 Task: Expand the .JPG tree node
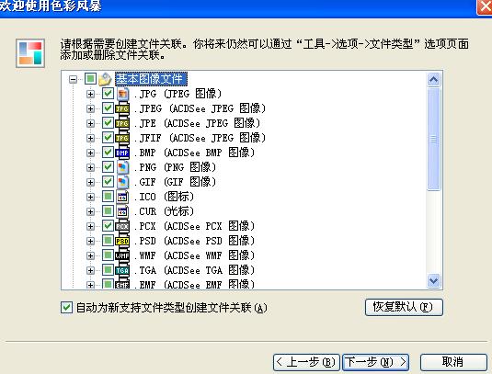point(90,94)
